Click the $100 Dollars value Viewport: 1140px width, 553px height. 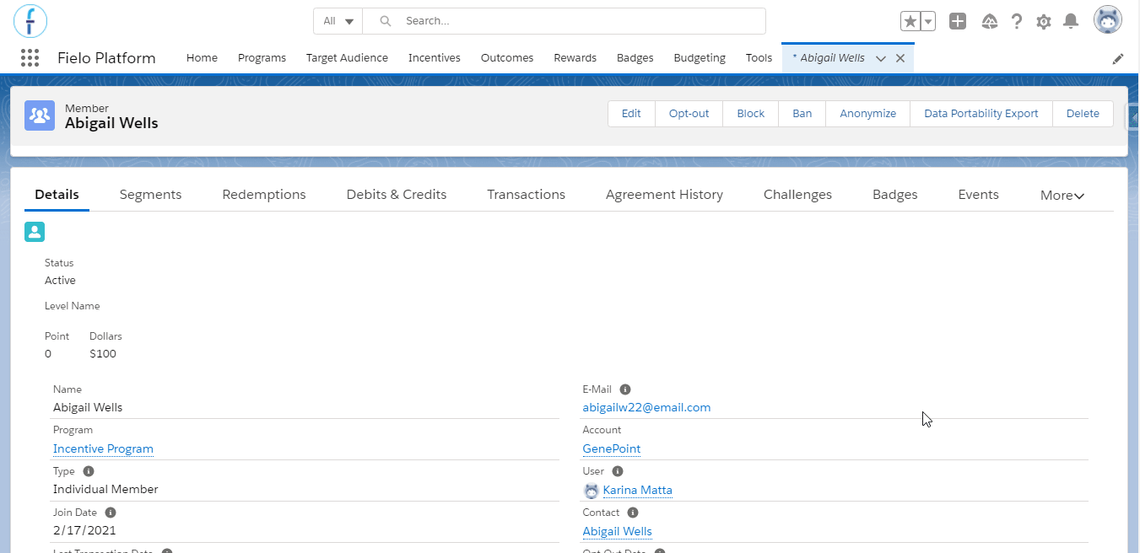[103, 354]
